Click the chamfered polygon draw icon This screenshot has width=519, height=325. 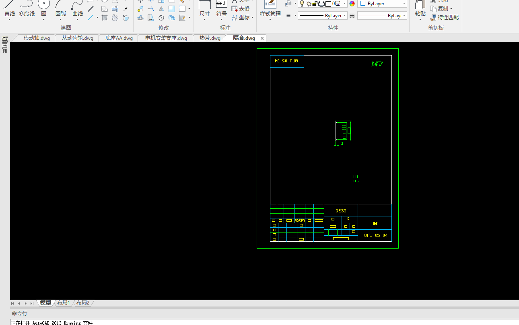105,9
